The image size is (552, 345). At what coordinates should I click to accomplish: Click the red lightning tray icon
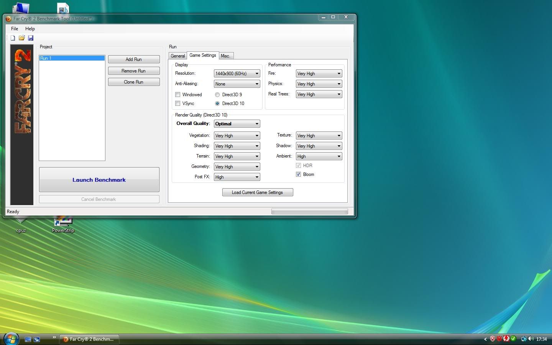tap(506, 339)
